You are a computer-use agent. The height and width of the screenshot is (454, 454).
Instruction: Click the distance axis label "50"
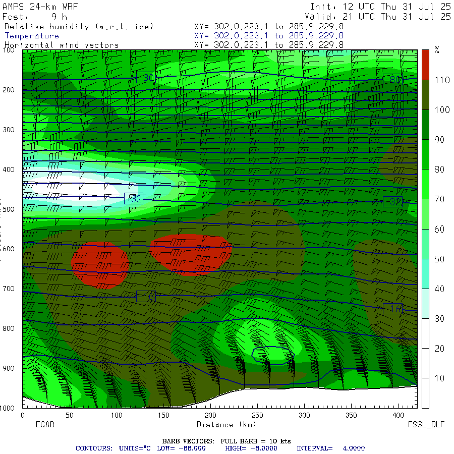click(x=70, y=415)
